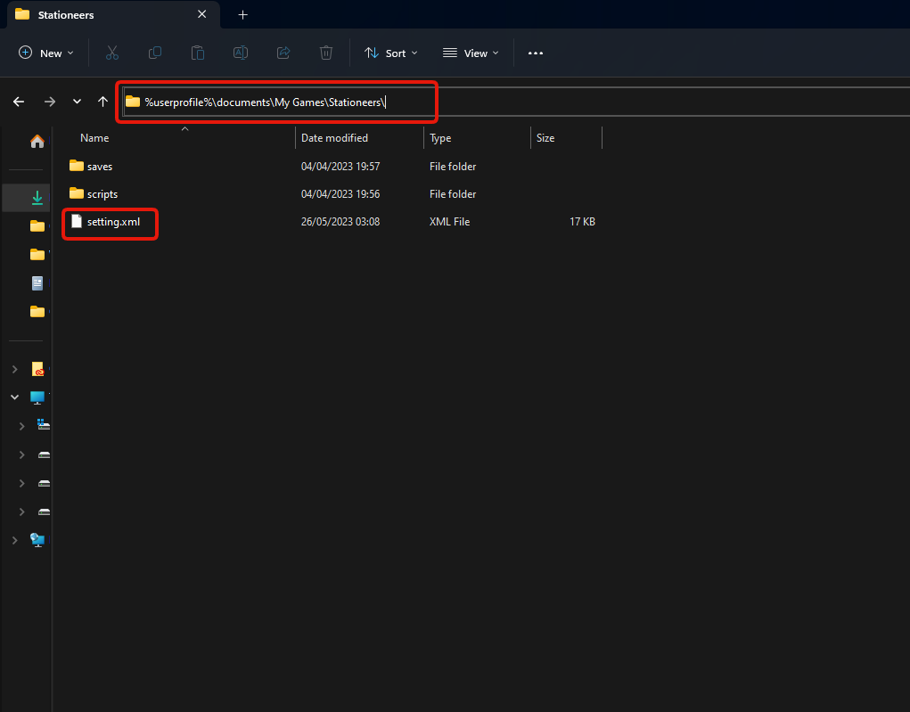Sort by Date modified column header

click(334, 138)
